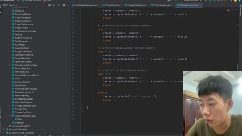Close the TicTacToeGame.java tab
Screen dimensions: 242x136
click(x=173, y=5)
